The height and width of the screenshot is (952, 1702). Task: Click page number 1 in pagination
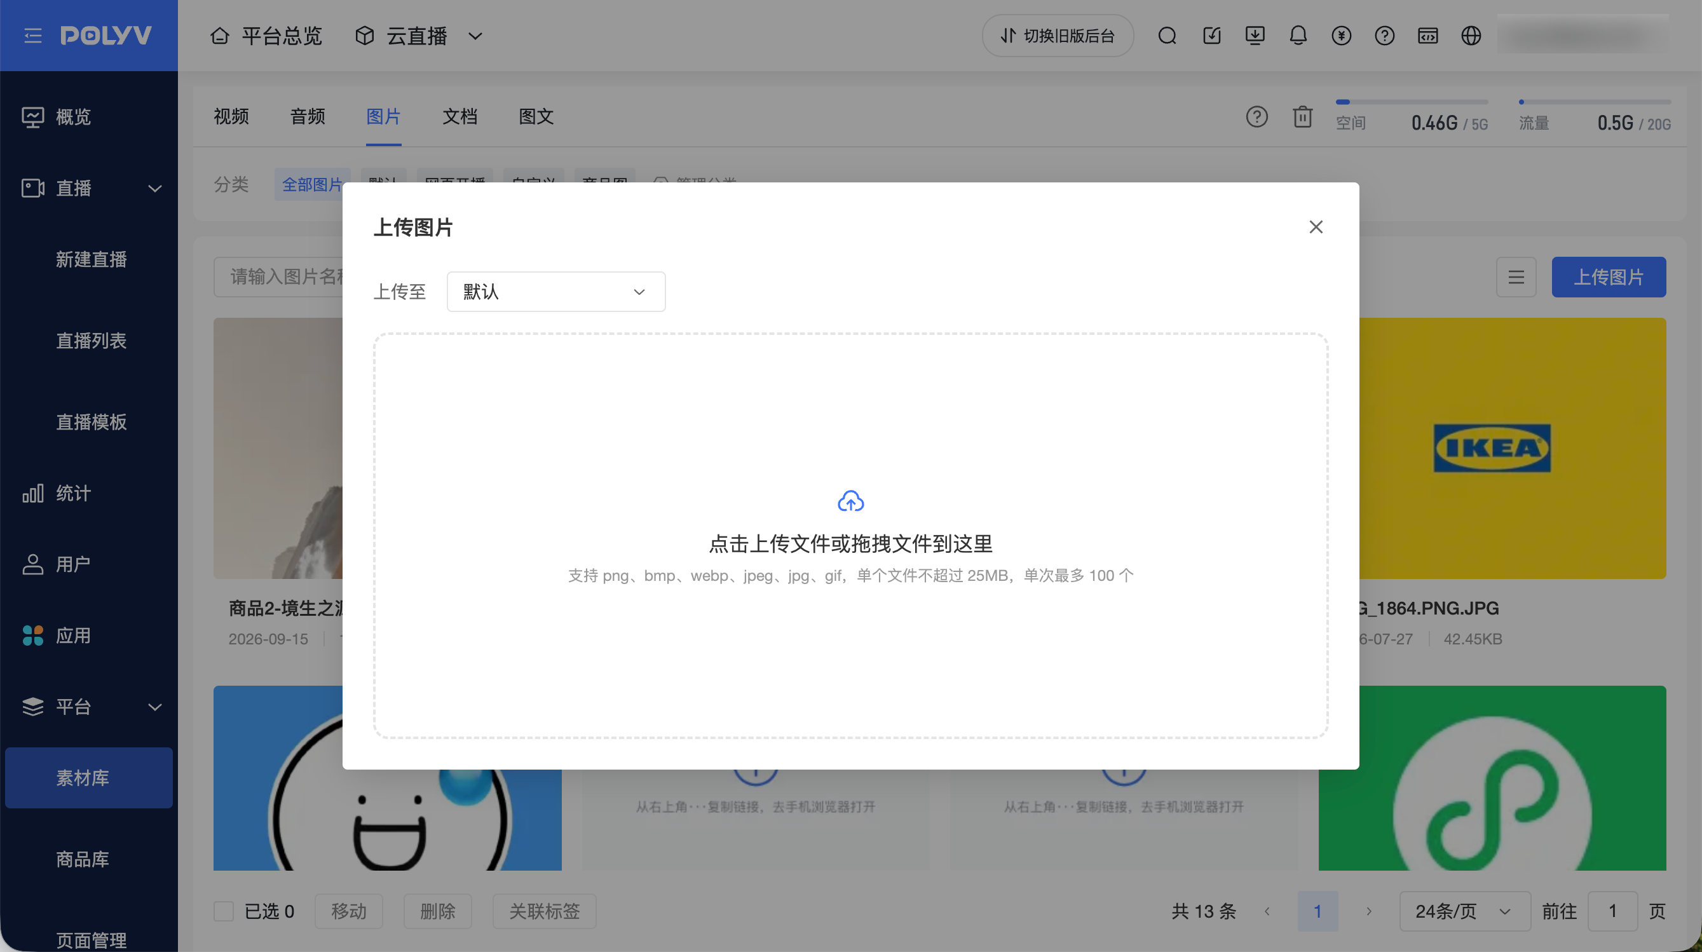point(1317,911)
